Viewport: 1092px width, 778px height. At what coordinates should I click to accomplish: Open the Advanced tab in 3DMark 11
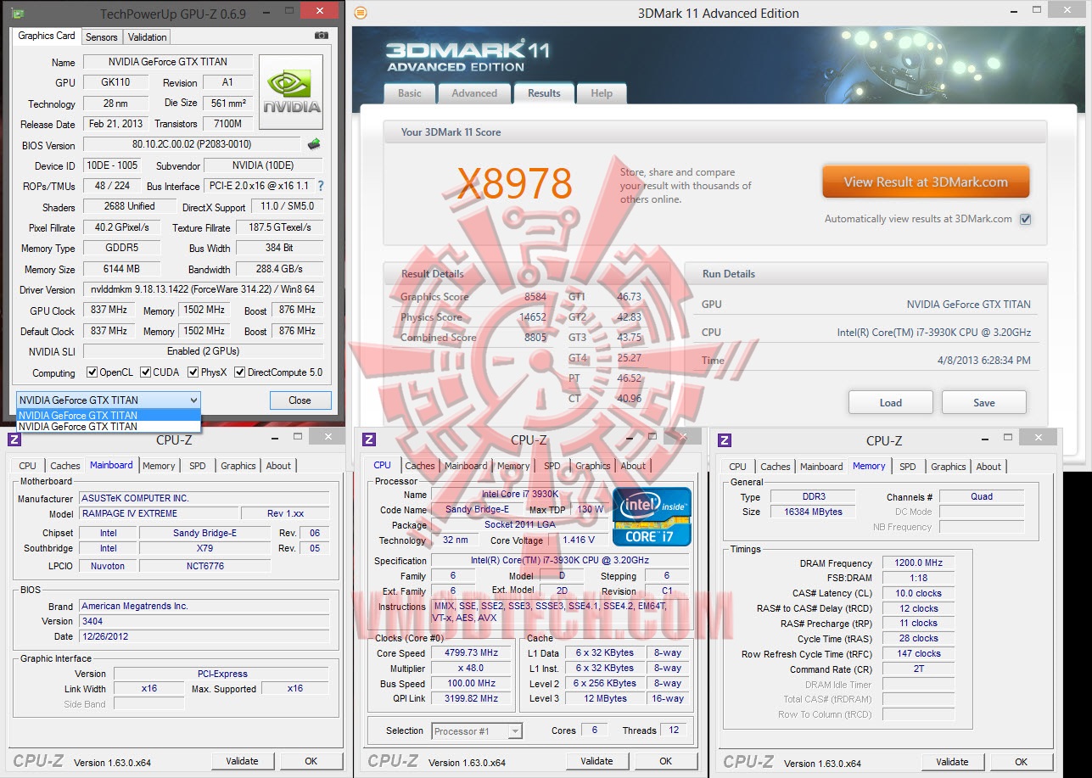pos(474,93)
